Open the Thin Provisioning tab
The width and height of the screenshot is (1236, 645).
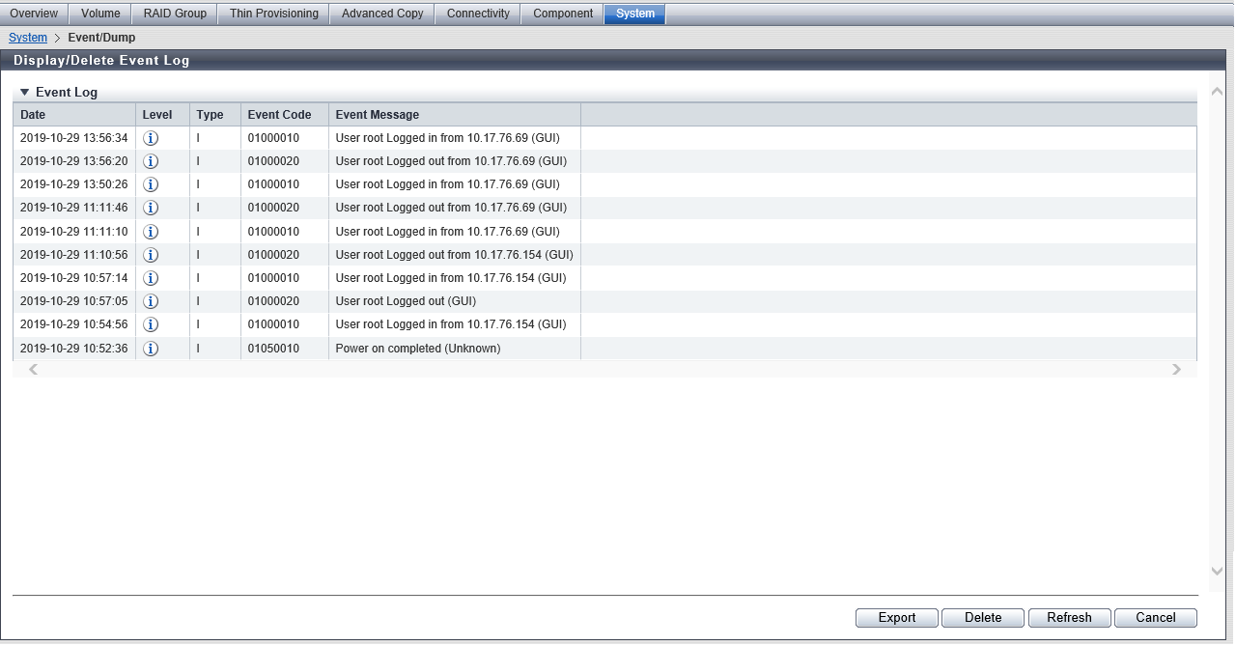[273, 14]
